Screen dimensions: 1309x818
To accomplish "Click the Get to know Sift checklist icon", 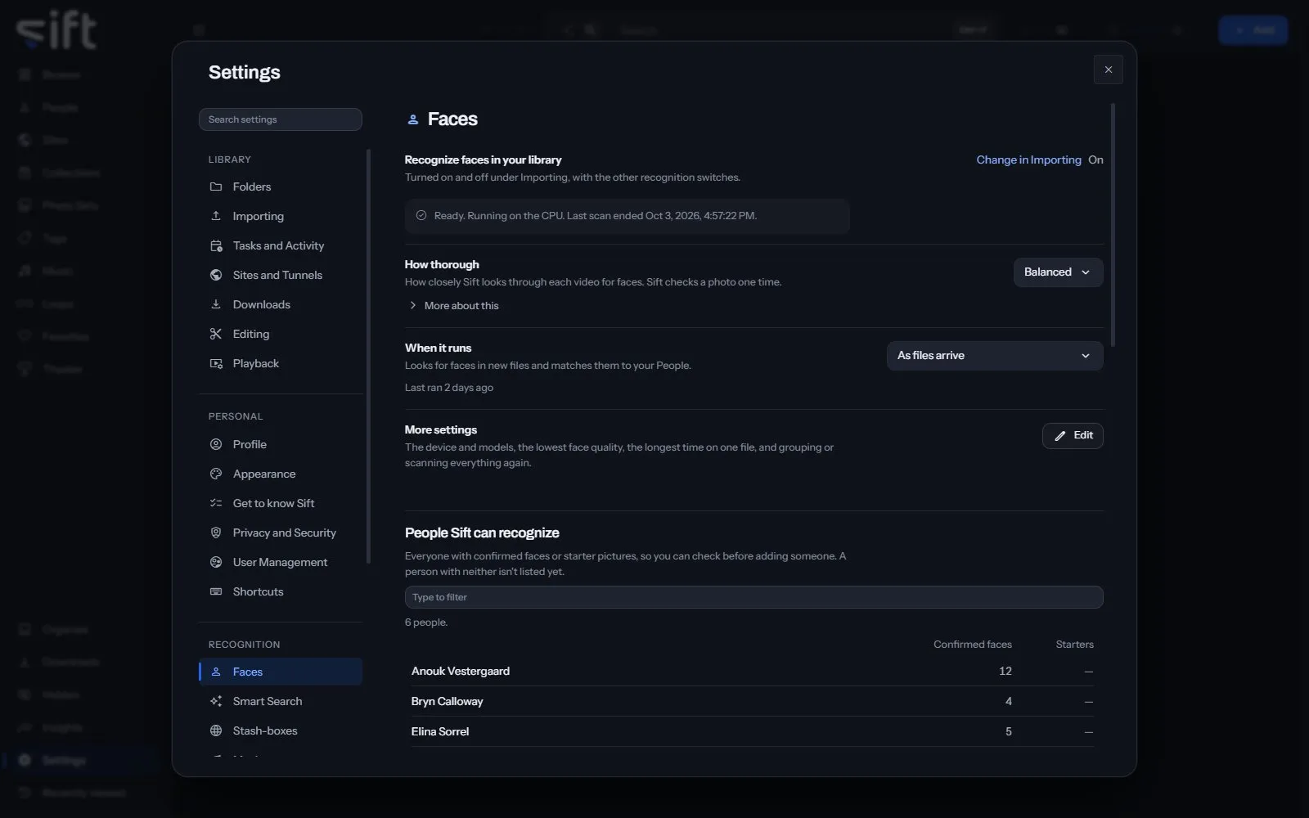I will tap(216, 503).
